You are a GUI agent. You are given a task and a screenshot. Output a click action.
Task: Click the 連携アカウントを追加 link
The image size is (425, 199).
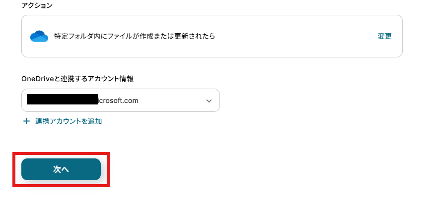[x=69, y=121]
